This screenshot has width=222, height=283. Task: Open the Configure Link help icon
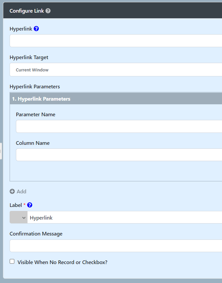click(x=48, y=11)
